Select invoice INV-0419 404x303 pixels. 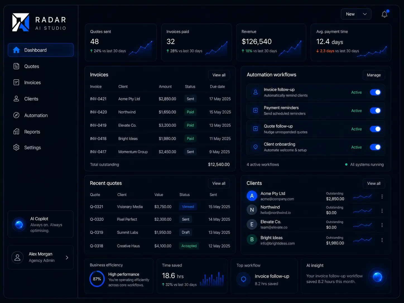98,125
